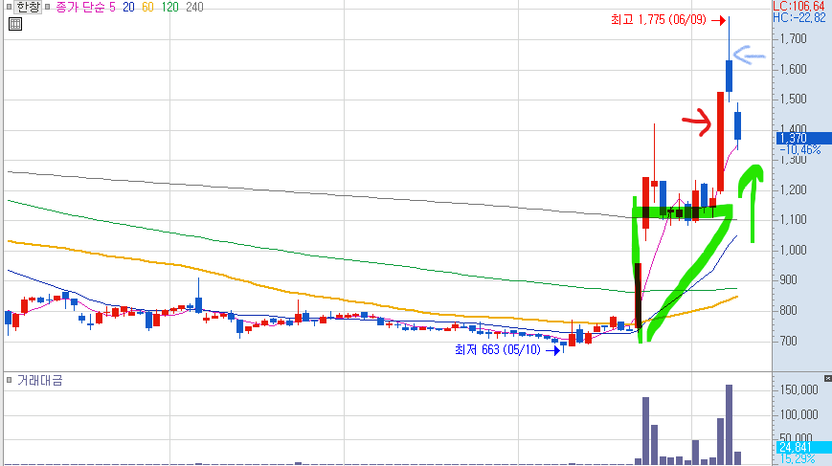Screen dimensions: 832x466
Task: Click the current price tag 1,370
Action: click(x=804, y=139)
